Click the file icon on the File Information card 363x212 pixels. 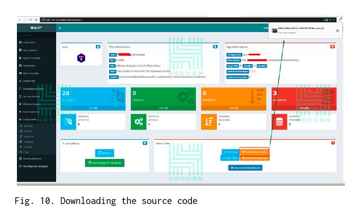point(215,47)
